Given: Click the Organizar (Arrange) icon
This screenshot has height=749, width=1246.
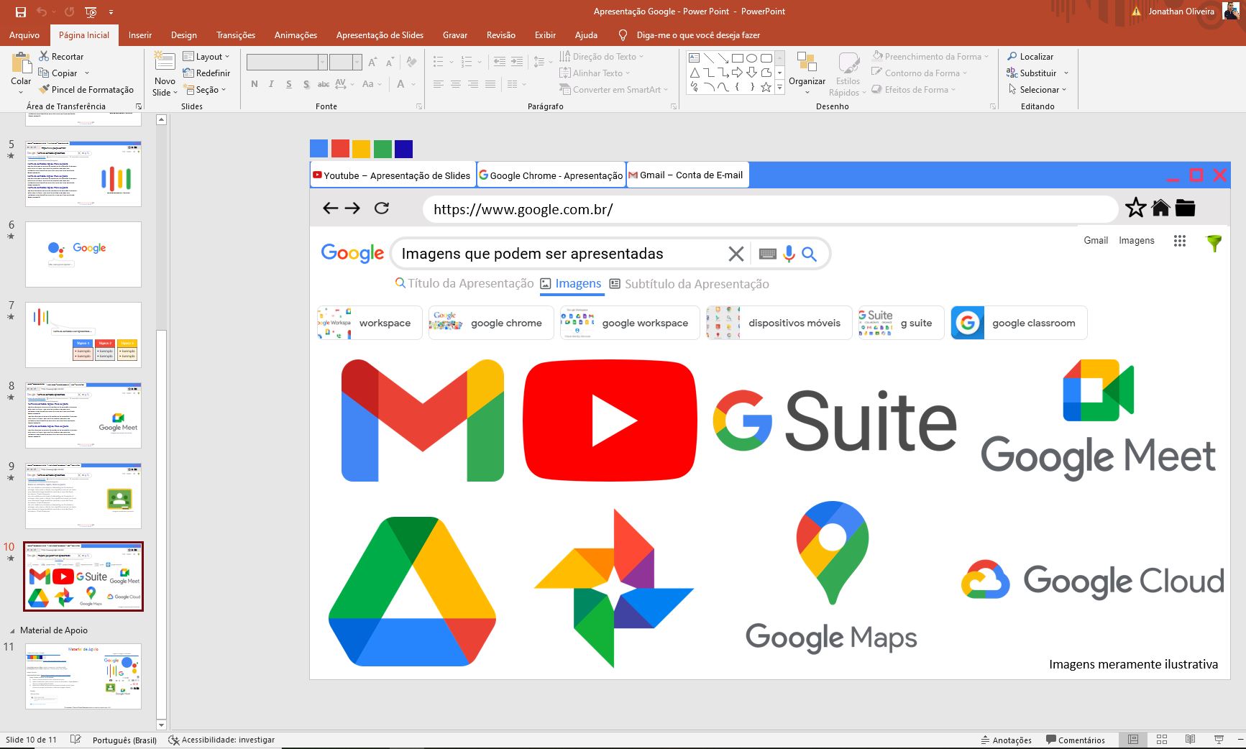Looking at the screenshot, I should 807,67.
